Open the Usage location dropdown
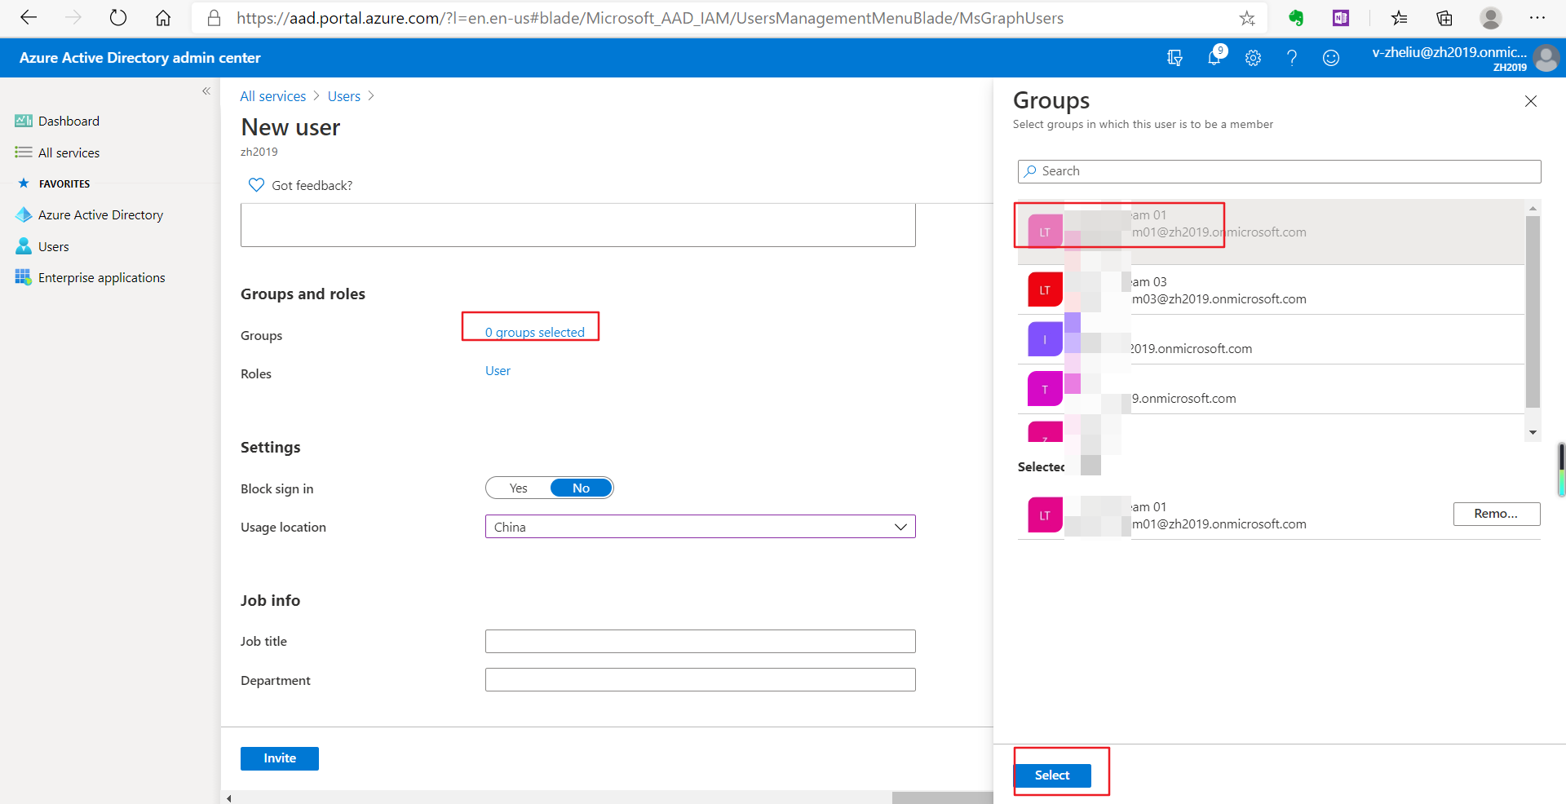This screenshot has height=804, width=1566. point(900,527)
